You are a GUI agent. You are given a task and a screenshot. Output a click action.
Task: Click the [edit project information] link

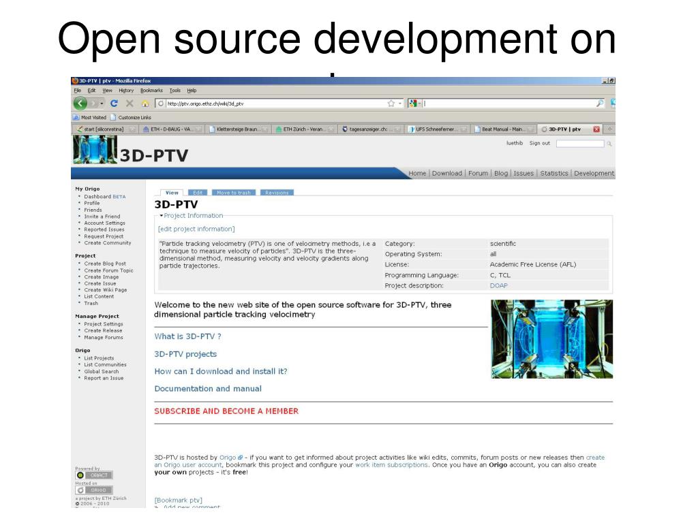(196, 229)
